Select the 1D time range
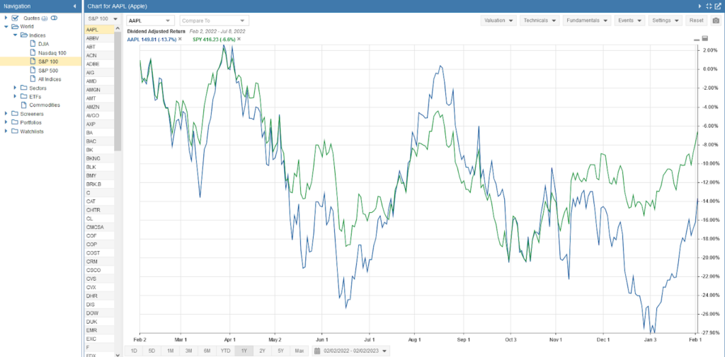This screenshot has width=725, height=357. pos(134,351)
